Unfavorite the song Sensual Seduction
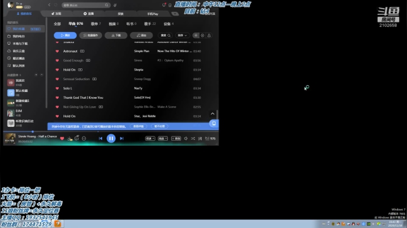Image resolution: width=407 pixels, height=228 pixels. point(57,79)
